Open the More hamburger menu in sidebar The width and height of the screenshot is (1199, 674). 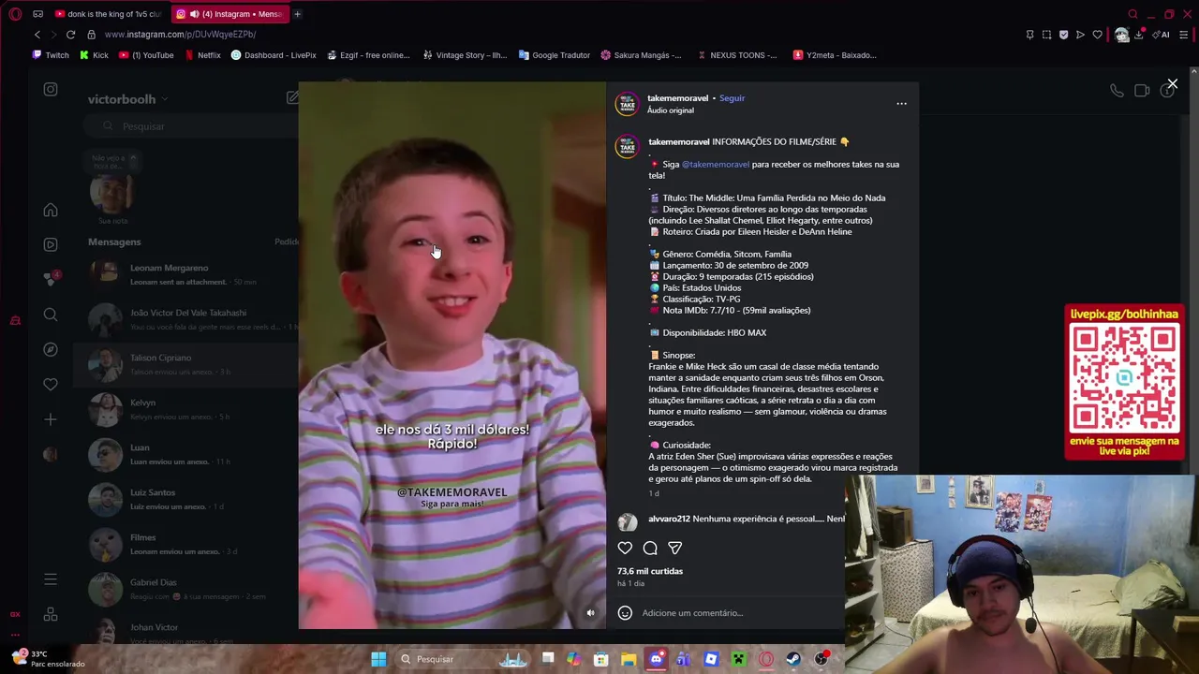51,579
